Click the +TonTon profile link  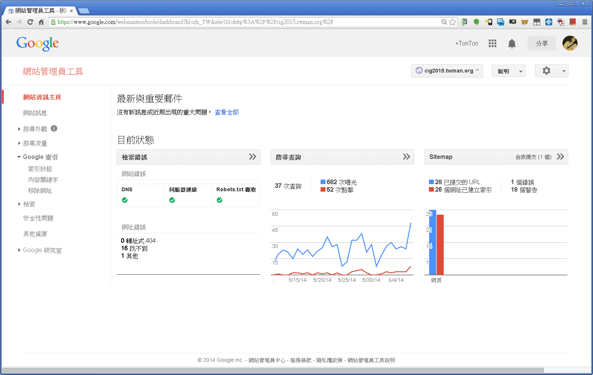click(x=467, y=44)
